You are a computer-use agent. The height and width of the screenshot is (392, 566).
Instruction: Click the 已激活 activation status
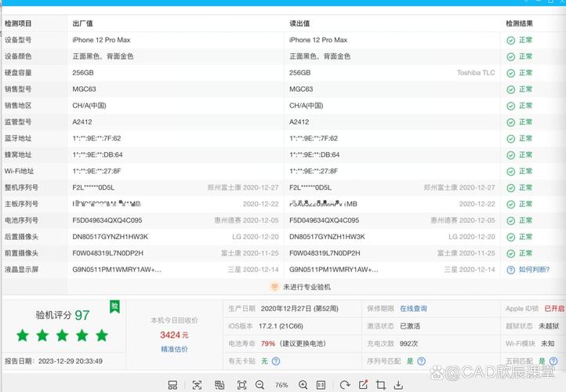coord(410,326)
